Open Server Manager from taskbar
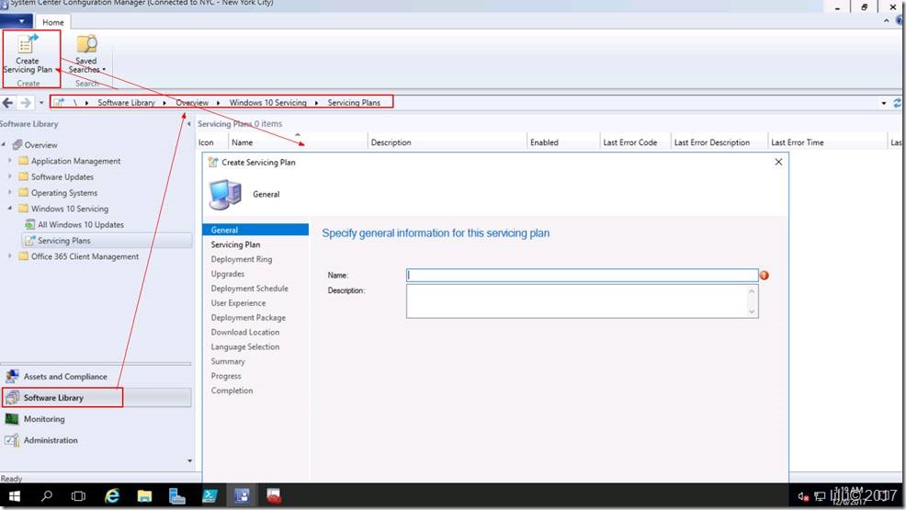Image resolution: width=906 pixels, height=510 pixels. pos(176,496)
